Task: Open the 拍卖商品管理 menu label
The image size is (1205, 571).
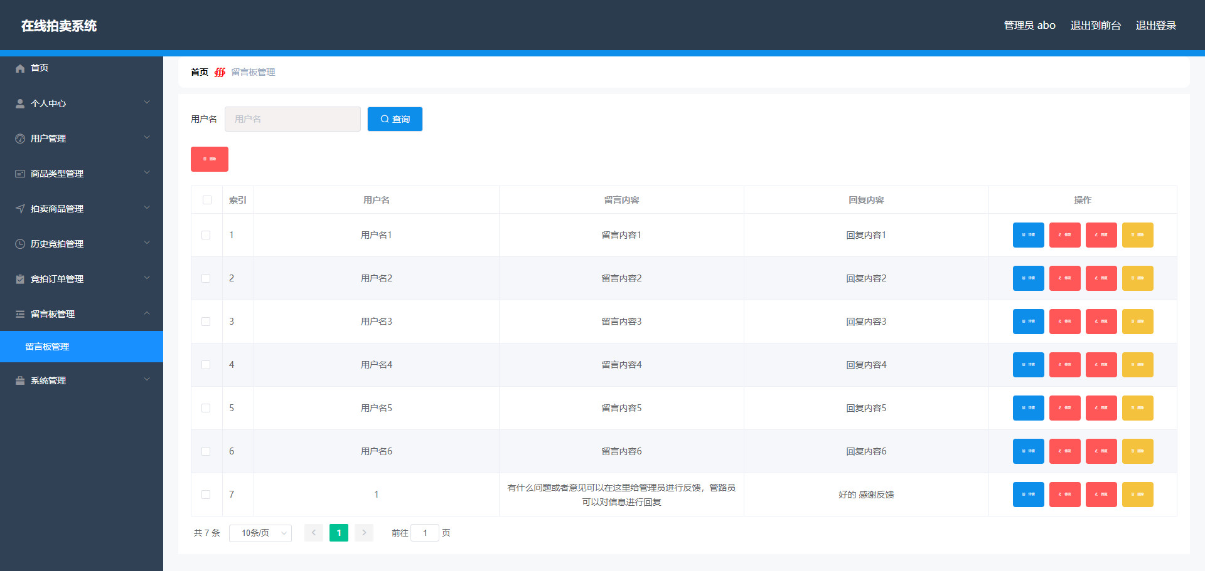Action: [57, 209]
